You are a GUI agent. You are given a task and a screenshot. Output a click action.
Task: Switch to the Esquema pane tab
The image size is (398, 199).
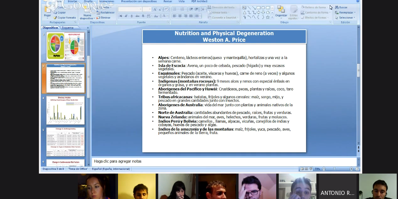(x=67, y=28)
